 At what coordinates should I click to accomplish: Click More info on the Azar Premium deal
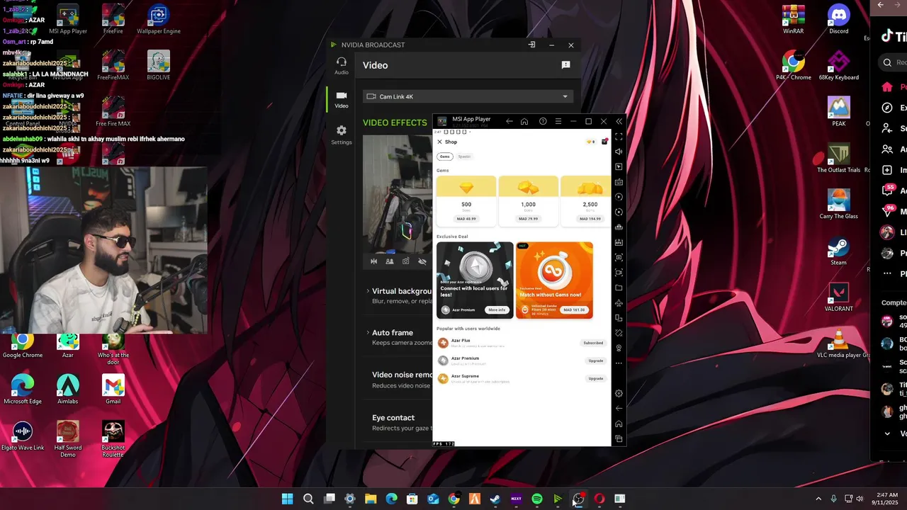coord(497,310)
